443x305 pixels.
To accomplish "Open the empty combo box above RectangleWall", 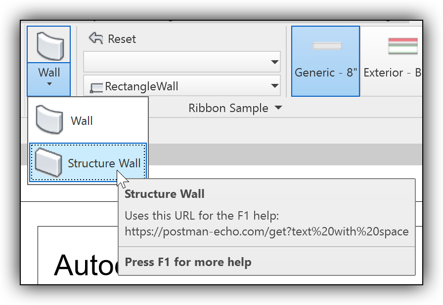I will click(275, 62).
